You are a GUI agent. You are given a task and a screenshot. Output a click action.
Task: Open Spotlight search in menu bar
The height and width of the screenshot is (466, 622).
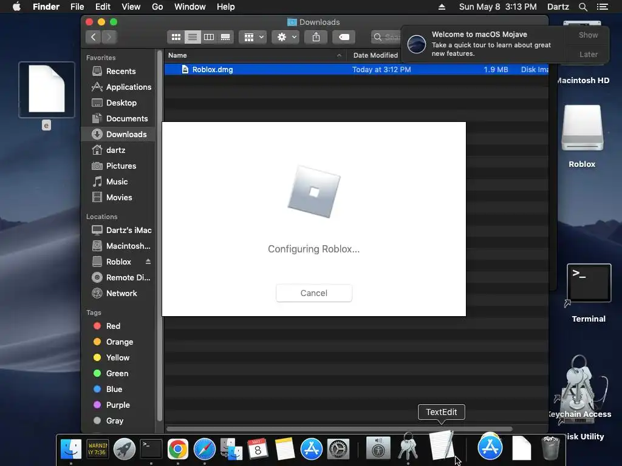[x=583, y=7]
